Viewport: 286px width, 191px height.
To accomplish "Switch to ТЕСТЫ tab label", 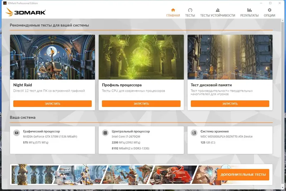I will 190,15.
